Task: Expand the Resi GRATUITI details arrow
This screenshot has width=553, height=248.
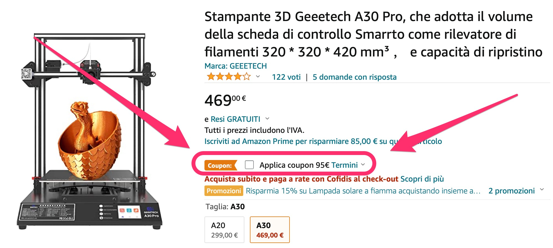Action: [x=267, y=119]
